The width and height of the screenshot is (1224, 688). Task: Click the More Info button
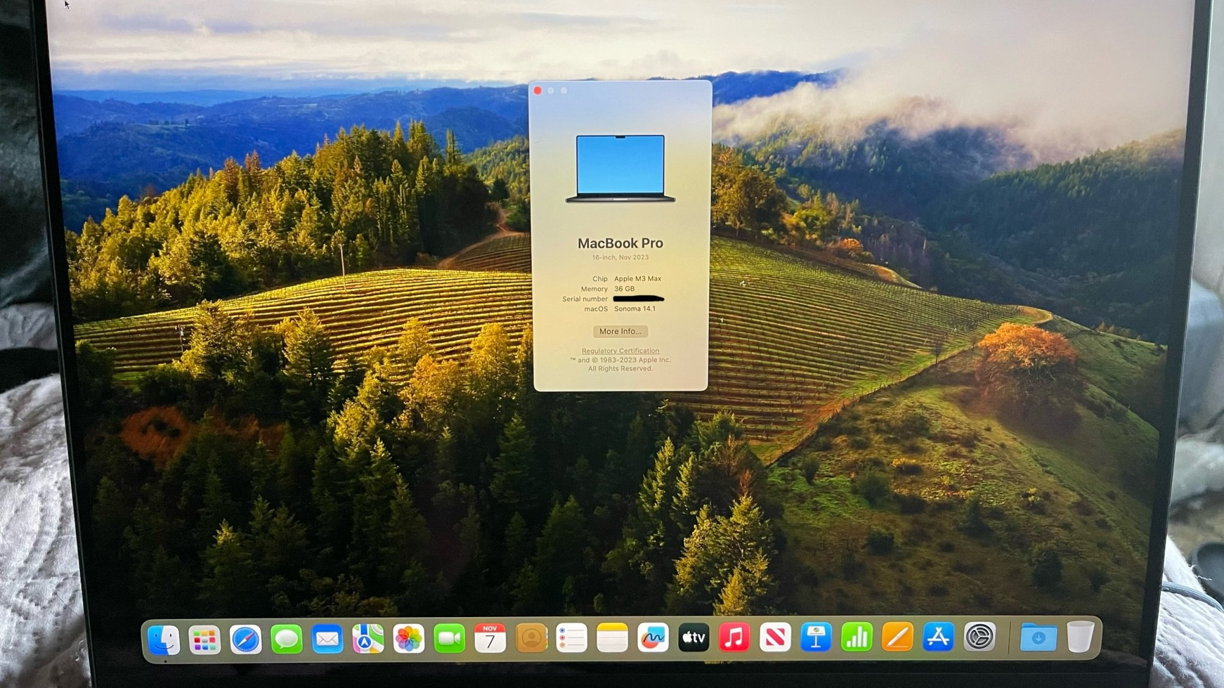pyautogui.click(x=620, y=331)
